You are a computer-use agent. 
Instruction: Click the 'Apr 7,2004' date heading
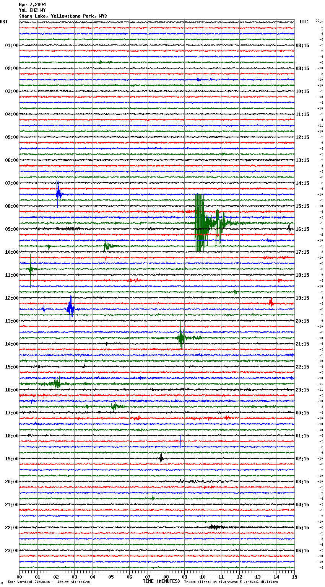point(32,5)
